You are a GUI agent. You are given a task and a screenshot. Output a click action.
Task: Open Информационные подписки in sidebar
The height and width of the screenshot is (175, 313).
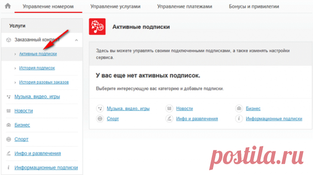(46, 167)
